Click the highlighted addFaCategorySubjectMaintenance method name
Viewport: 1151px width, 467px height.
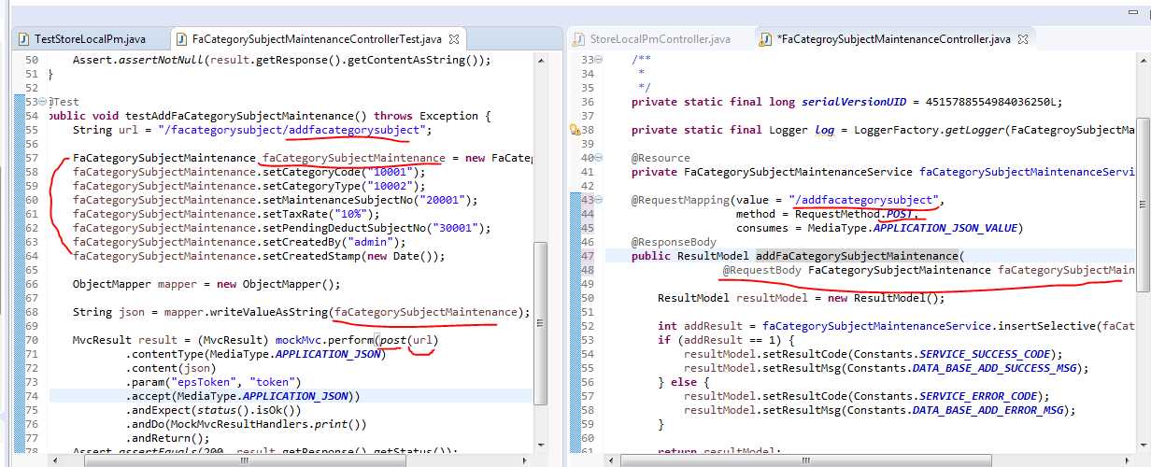click(x=857, y=256)
